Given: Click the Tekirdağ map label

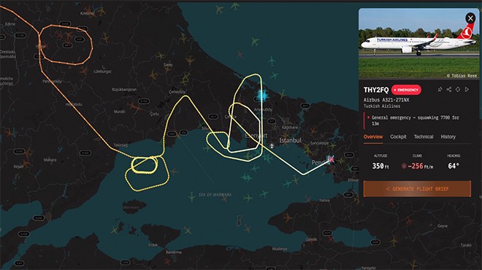Looking at the screenshot, I should click(x=120, y=145).
